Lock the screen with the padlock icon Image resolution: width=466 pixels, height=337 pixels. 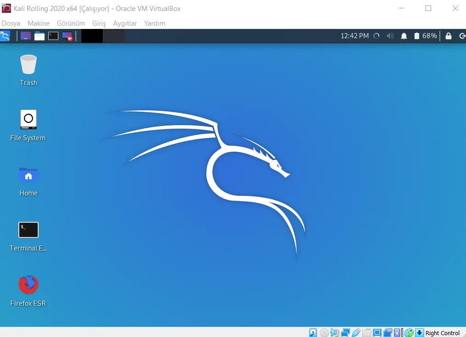coord(449,36)
